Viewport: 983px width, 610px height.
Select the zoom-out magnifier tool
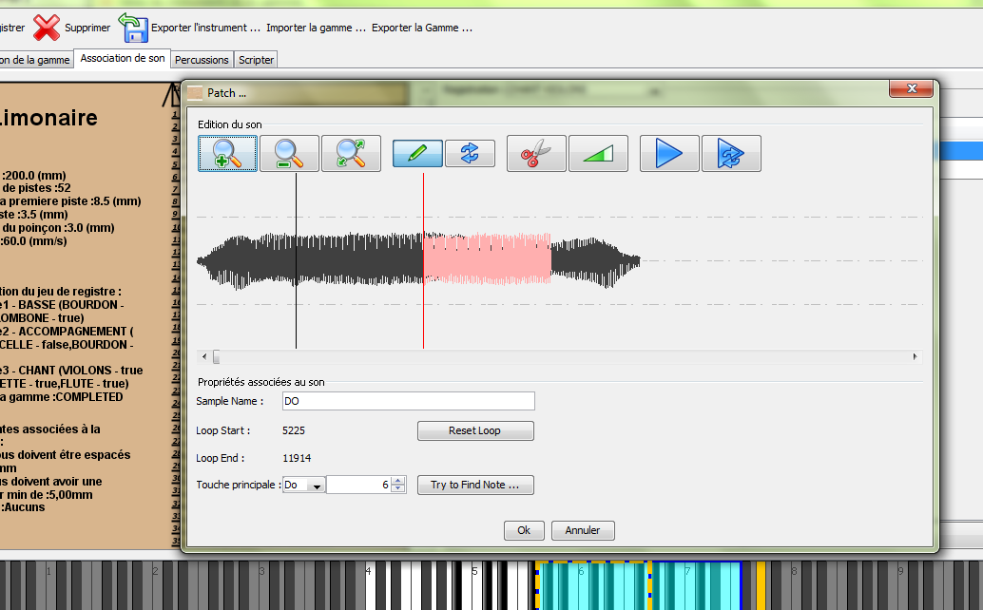pyautogui.click(x=289, y=152)
